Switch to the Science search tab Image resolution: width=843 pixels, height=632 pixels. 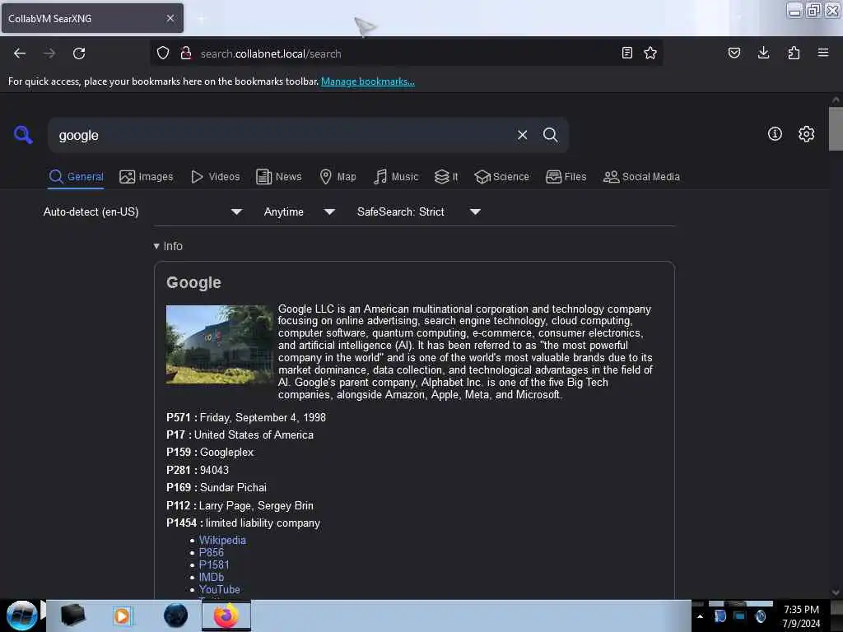501,177
